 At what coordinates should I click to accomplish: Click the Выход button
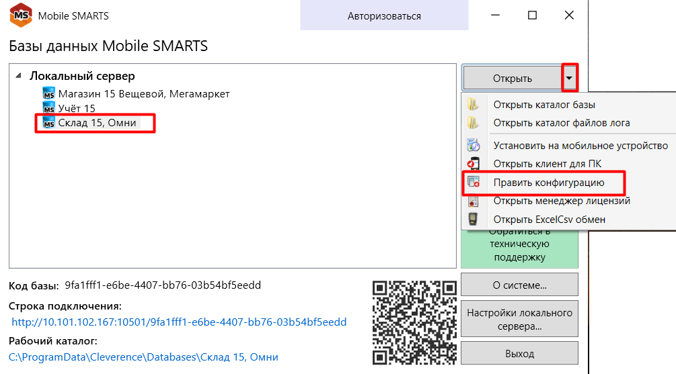[x=519, y=353]
